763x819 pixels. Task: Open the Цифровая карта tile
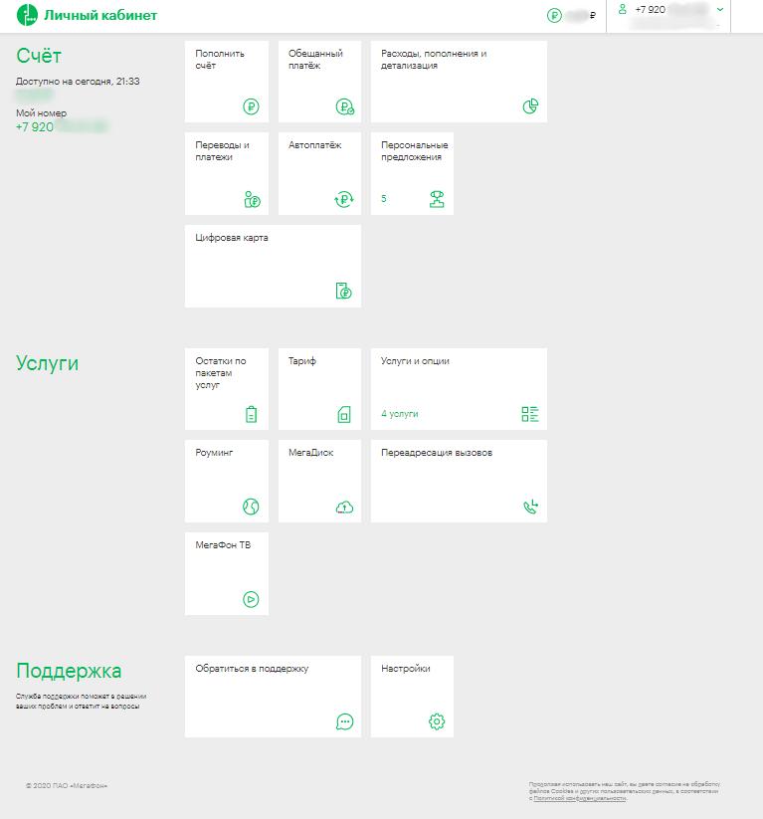pos(274,267)
